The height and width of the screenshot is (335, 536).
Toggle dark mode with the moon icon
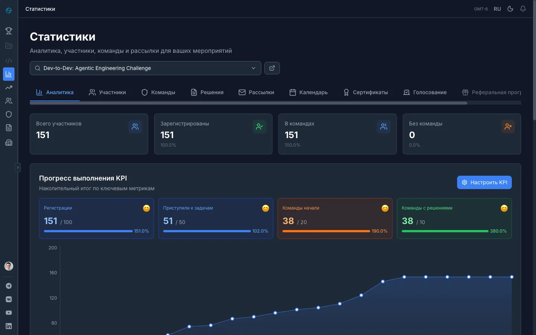tap(510, 9)
